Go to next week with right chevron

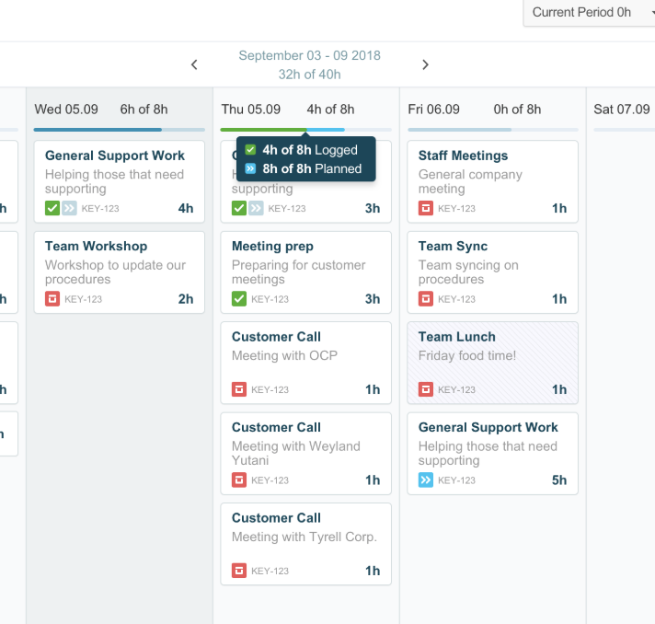tap(425, 64)
